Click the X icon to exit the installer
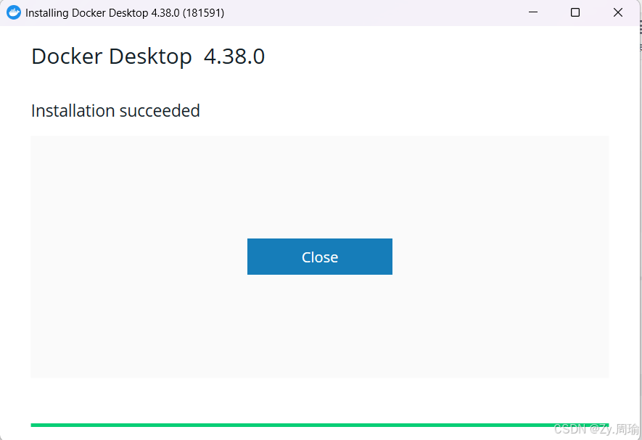642x440 pixels. (617, 12)
